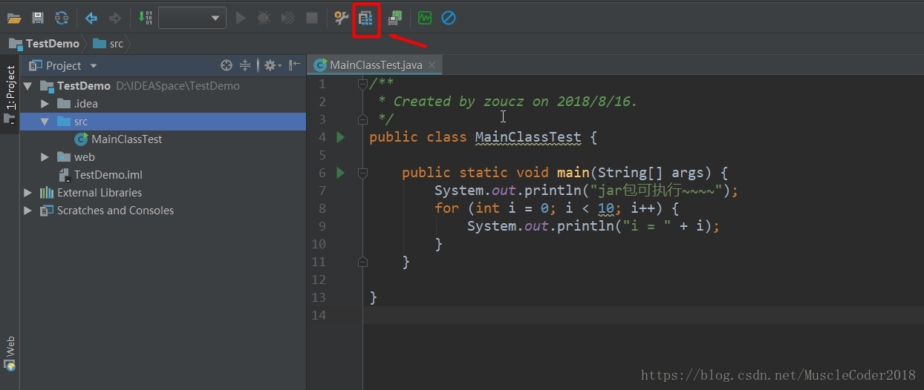Click TestDemo in the navigation breadcrumb

(45, 44)
